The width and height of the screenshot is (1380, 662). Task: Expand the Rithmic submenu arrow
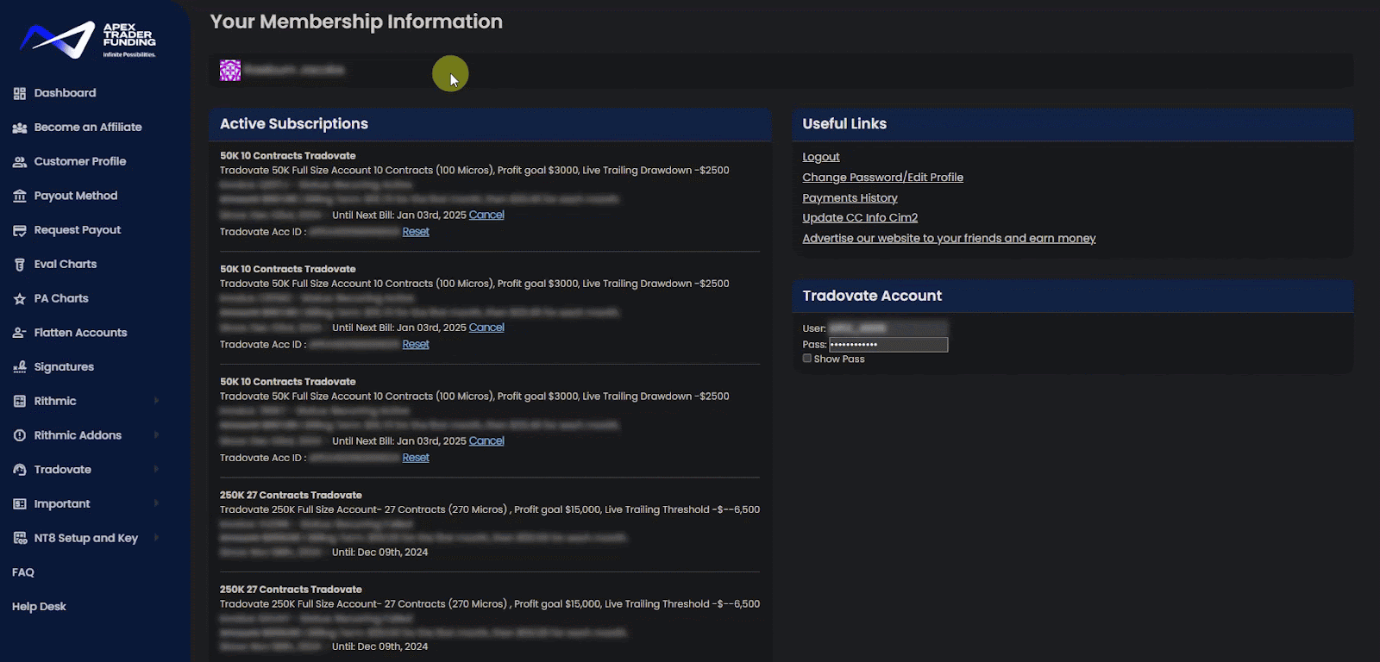click(x=156, y=401)
